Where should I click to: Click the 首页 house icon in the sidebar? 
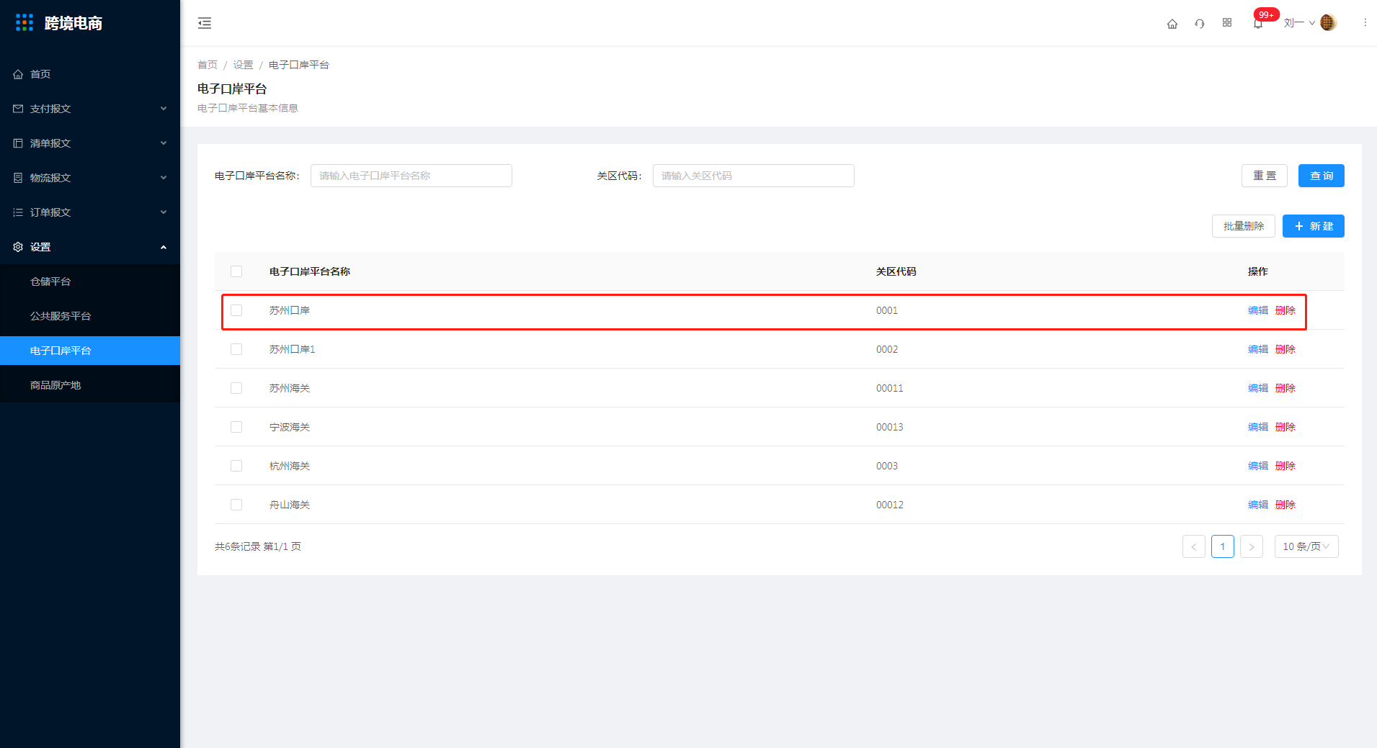point(18,74)
